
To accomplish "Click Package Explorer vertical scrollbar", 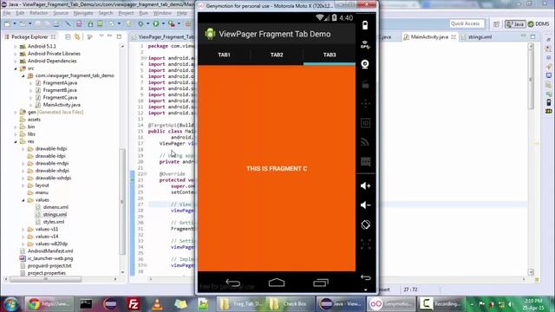I will coord(122,202).
